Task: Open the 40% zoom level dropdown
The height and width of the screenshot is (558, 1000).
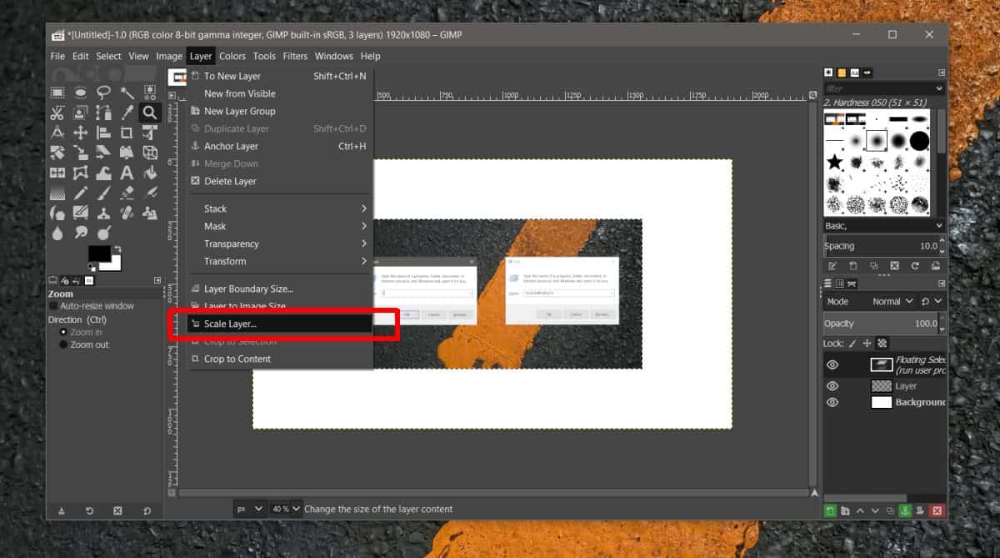Action: pos(285,509)
